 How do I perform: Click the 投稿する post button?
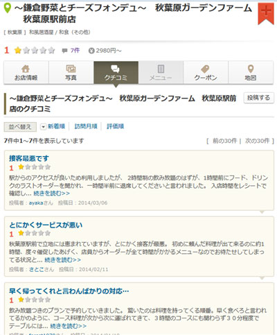coord(258,98)
